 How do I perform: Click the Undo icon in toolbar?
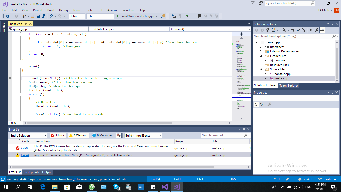[51, 16]
